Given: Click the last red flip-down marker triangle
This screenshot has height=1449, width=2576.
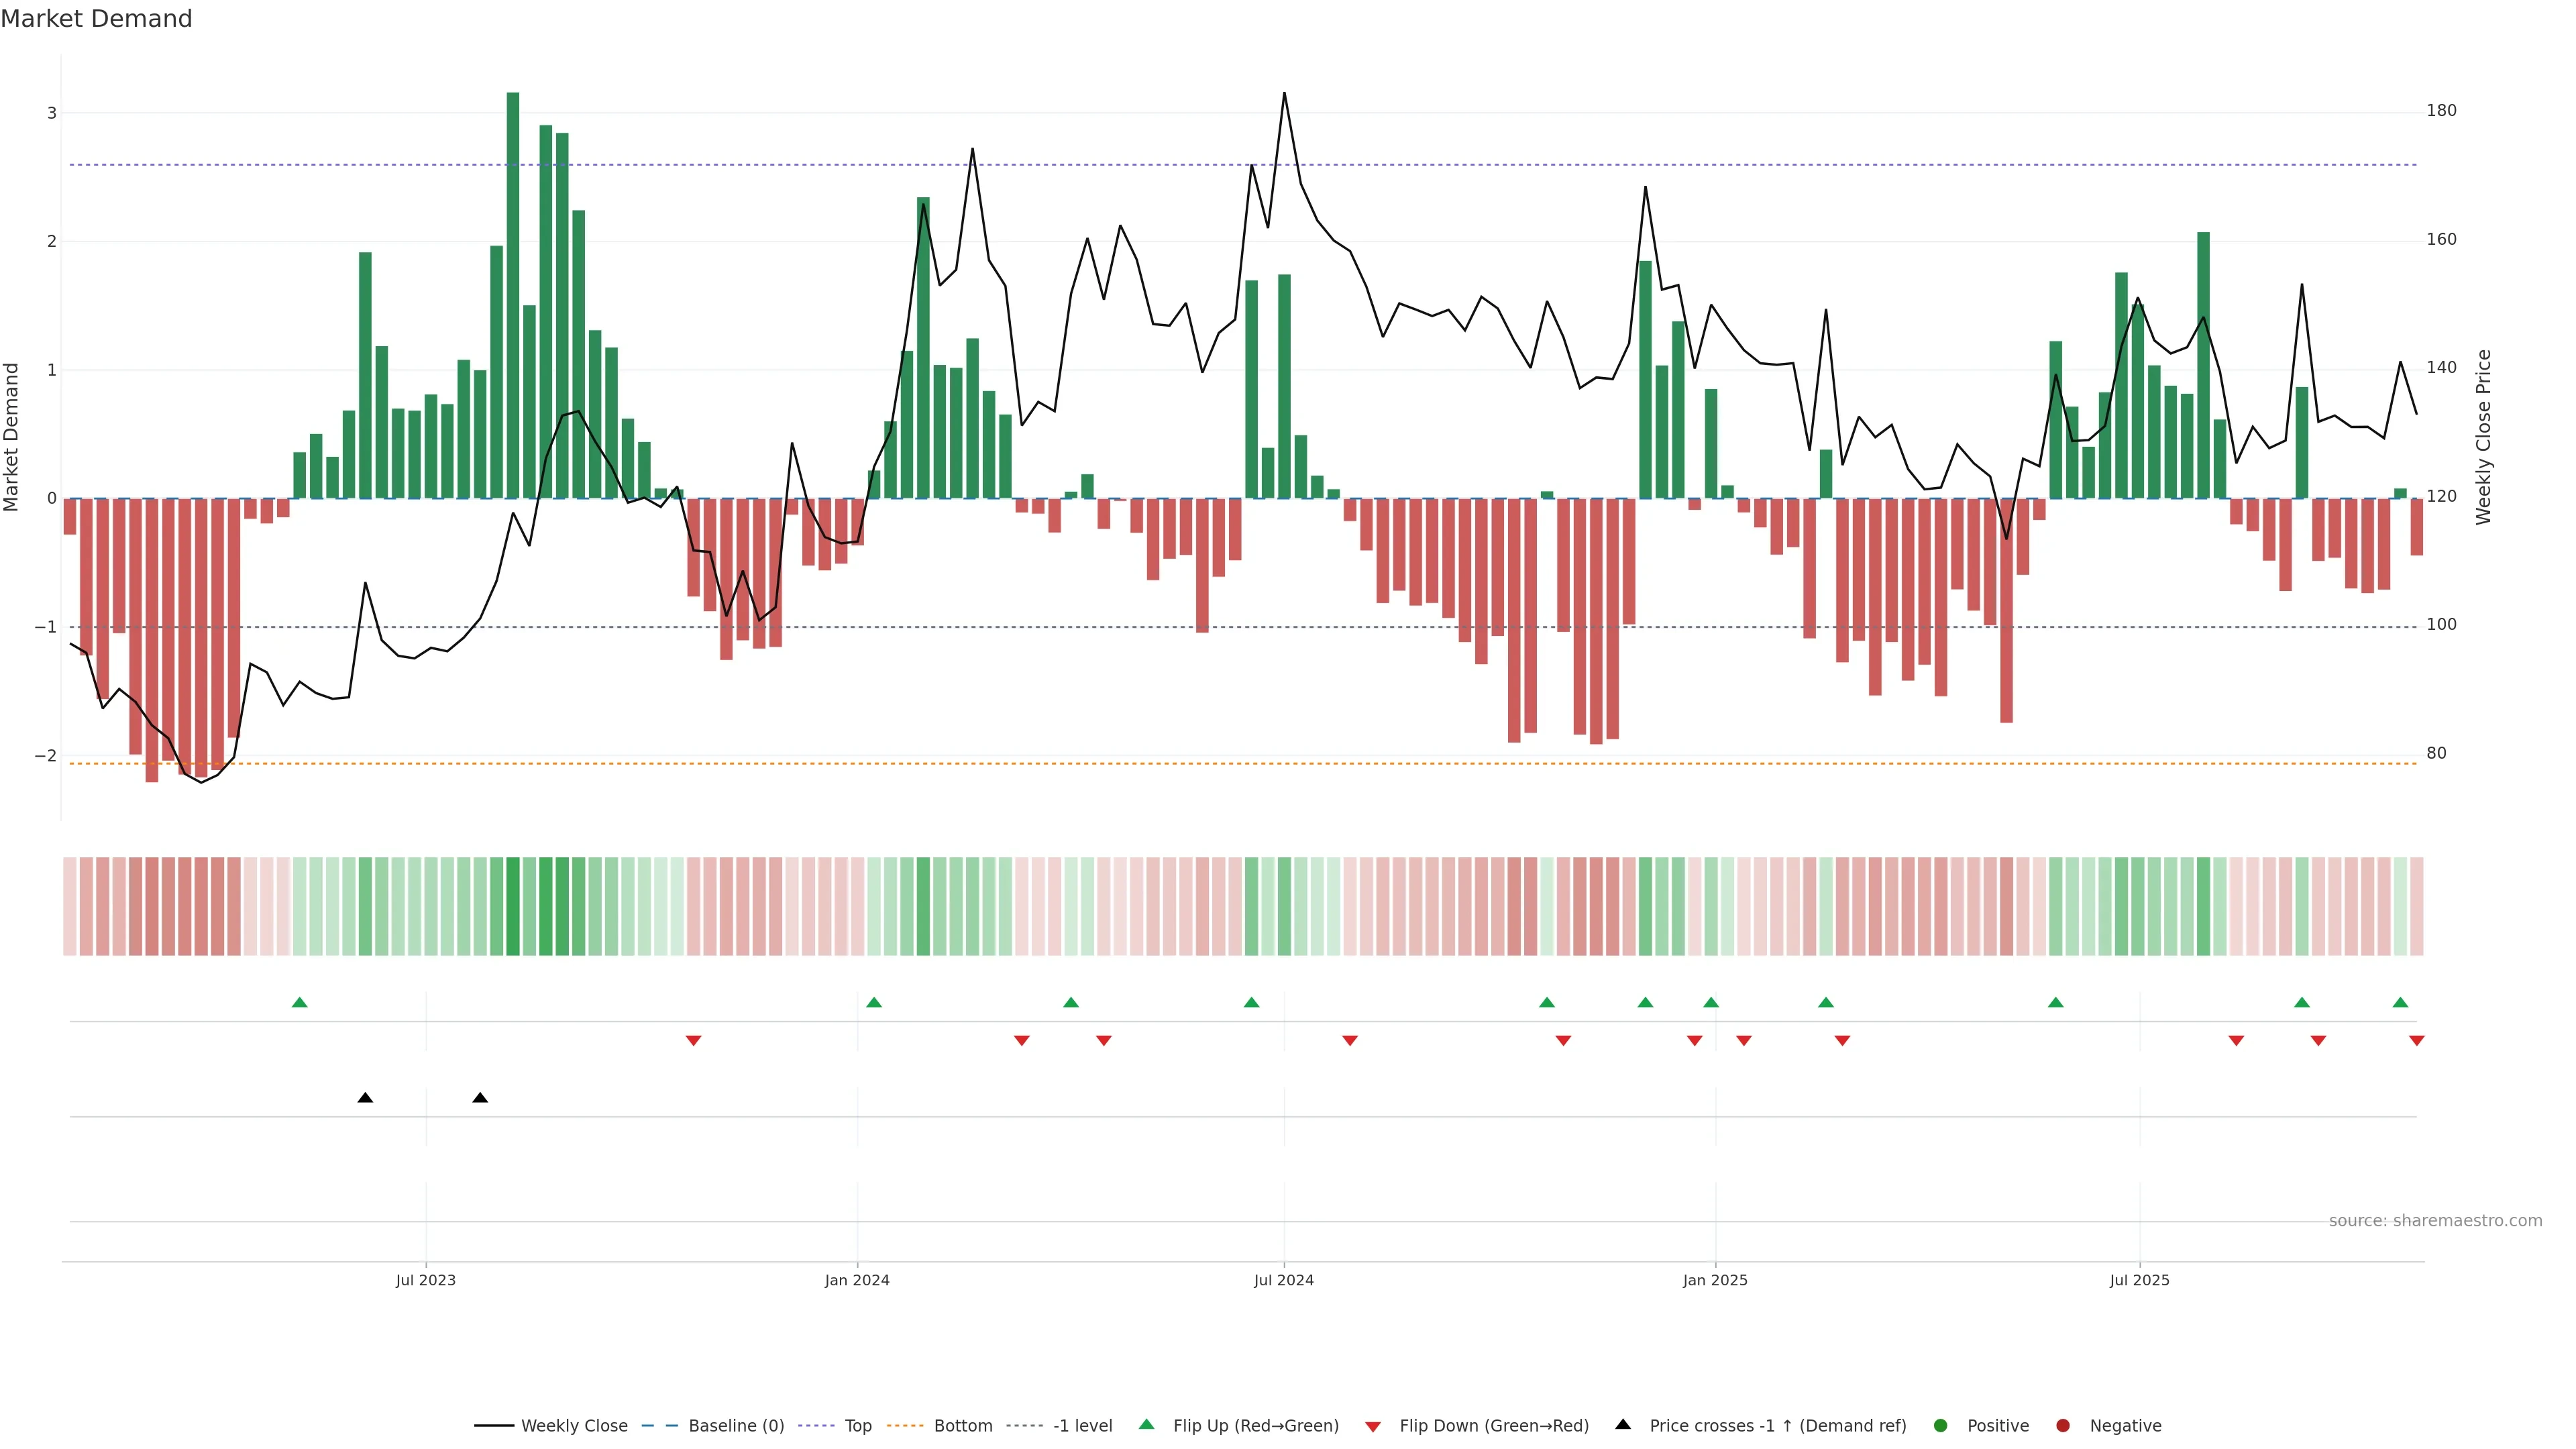Looking at the screenshot, I should [x=2416, y=1041].
